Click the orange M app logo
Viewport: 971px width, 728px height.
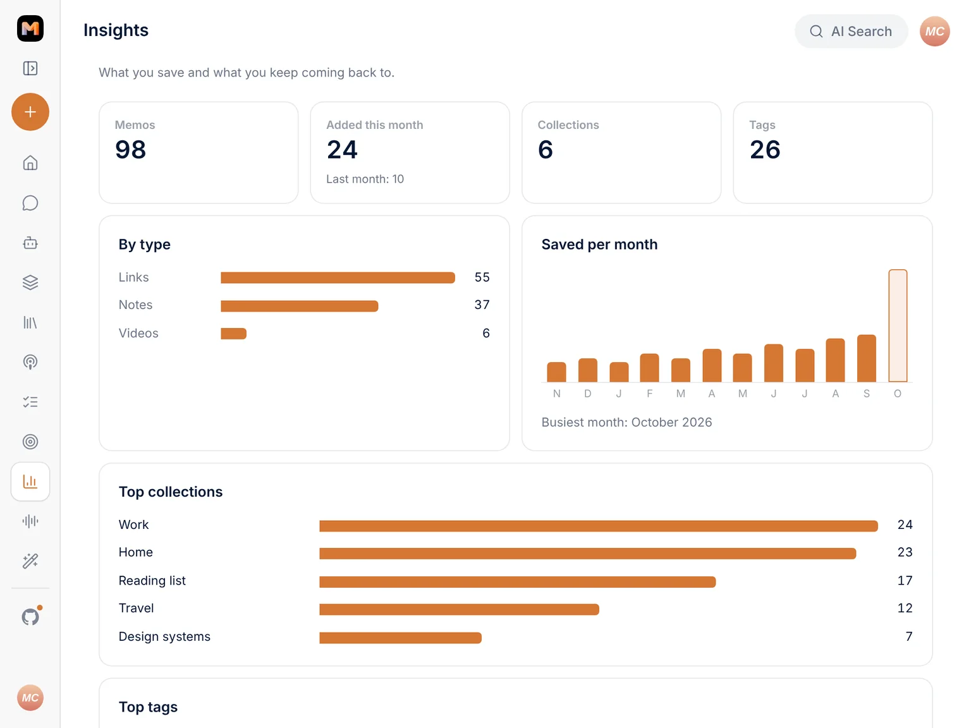(x=30, y=28)
